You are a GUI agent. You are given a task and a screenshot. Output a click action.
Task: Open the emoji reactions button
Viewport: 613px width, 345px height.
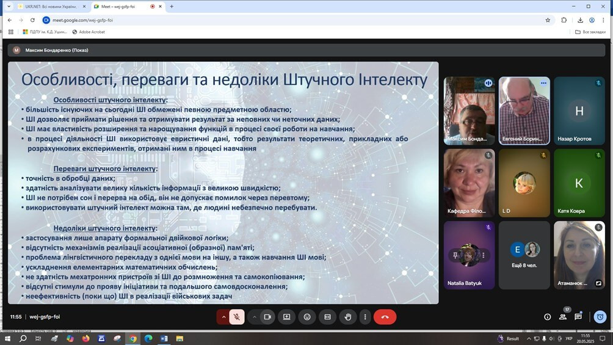click(x=307, y=317)
